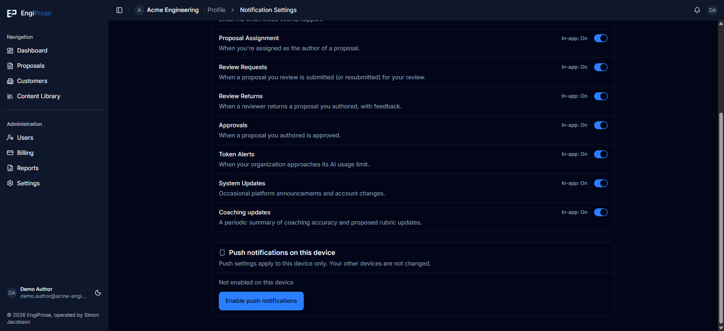Image resolution: width=724 pixels, height=331 pixels.
Task: Toggle the sidebar panel icon
Action: (x=120, y=10)
